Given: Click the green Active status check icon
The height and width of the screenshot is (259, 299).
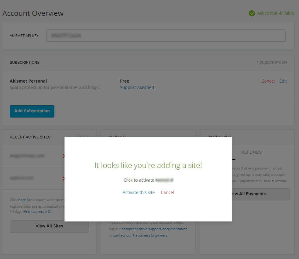Looking at the screenshot, I should (x=252, y=13).
